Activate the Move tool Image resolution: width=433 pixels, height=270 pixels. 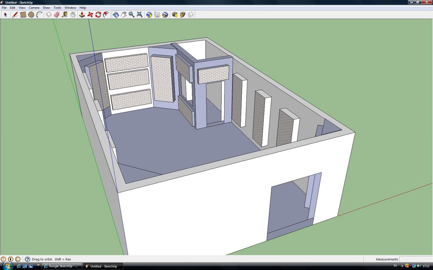click(90, 14)
